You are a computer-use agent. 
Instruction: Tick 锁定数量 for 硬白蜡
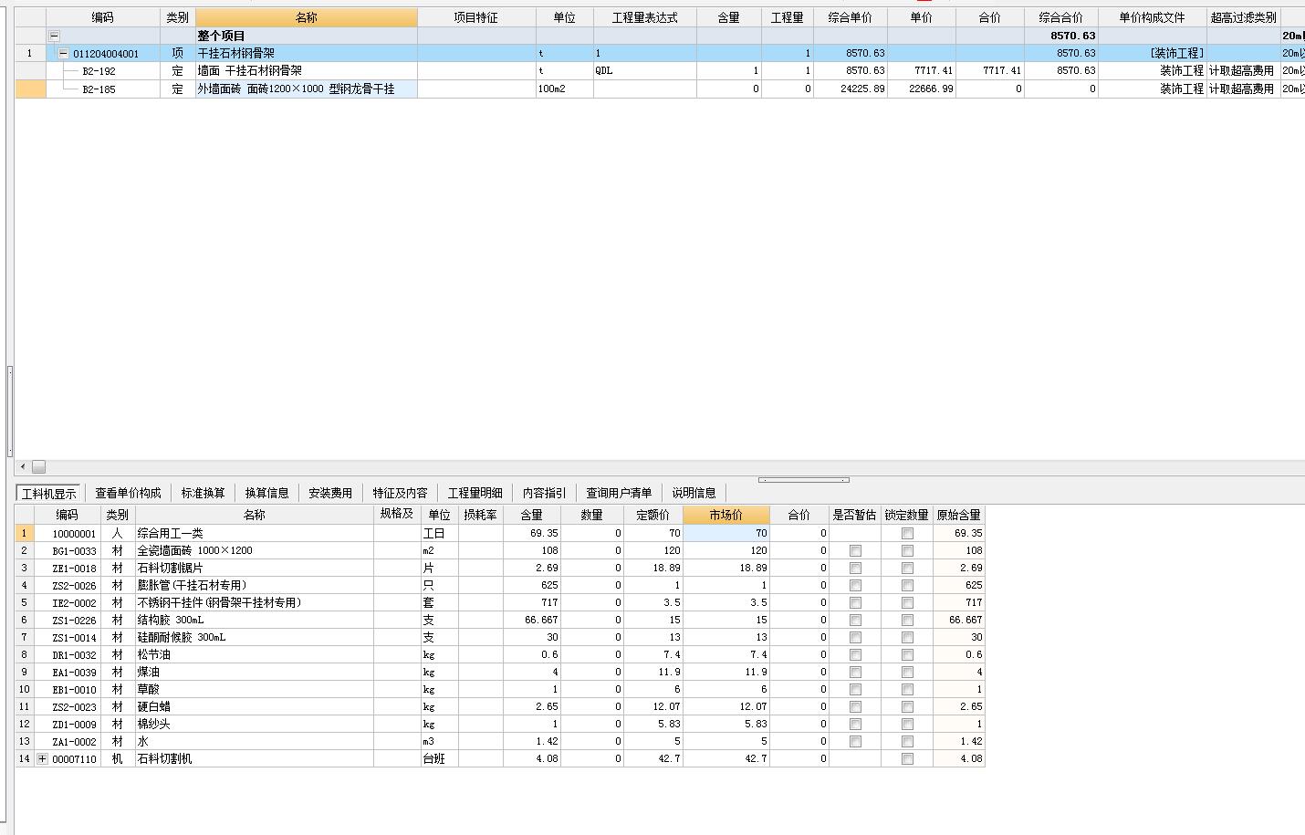point(907,706)
